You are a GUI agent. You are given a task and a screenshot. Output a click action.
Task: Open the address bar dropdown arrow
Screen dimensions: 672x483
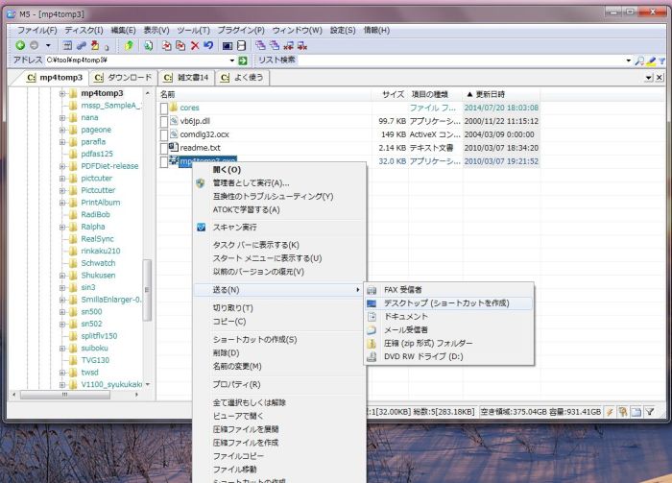pyautogui.click(x=232, y=60)
